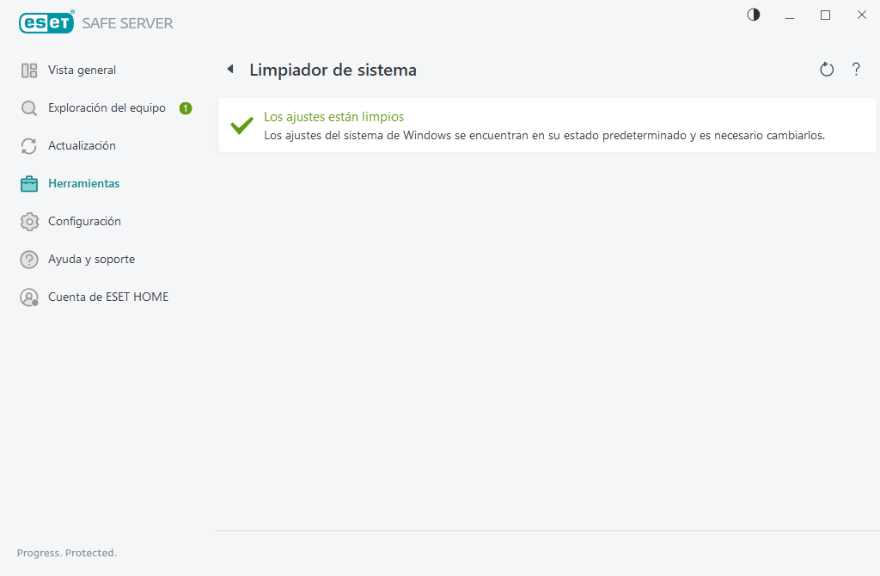Toggle dark mode with the contrast icon
The height and width of the screenshot is (576, 880).
coord(753,15)
